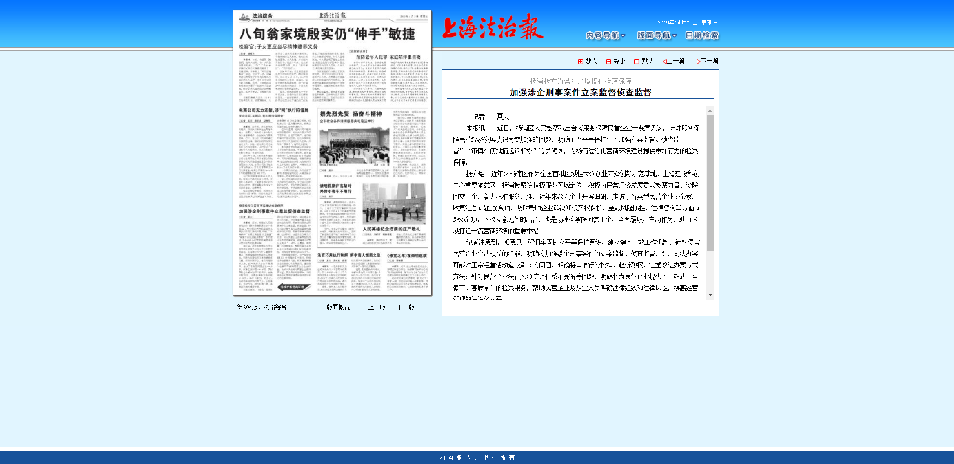Screen dimensions: 954x464
Task: Expand the 版面导航 dropdown
Action: pyautogui.click(x=654, y=35)
